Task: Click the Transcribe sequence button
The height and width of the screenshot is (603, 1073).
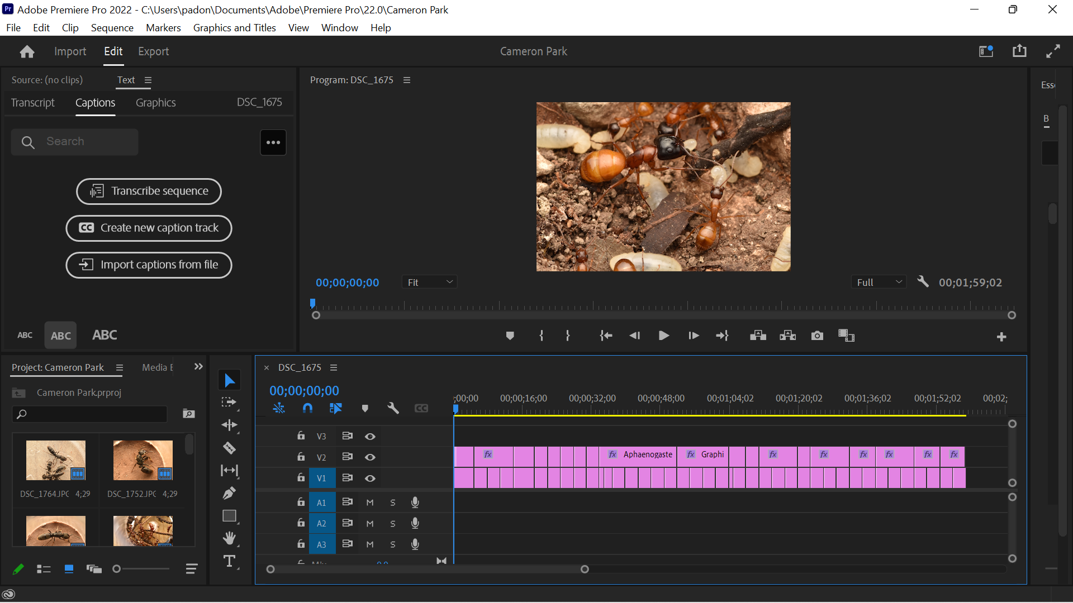Action: click(149, 191)
